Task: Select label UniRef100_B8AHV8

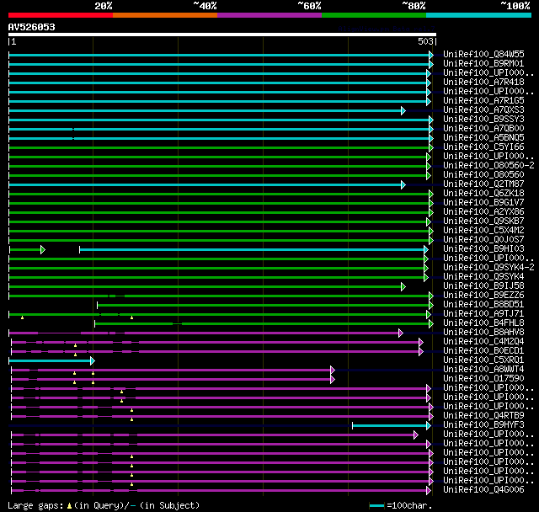Action: pos(483,333)
